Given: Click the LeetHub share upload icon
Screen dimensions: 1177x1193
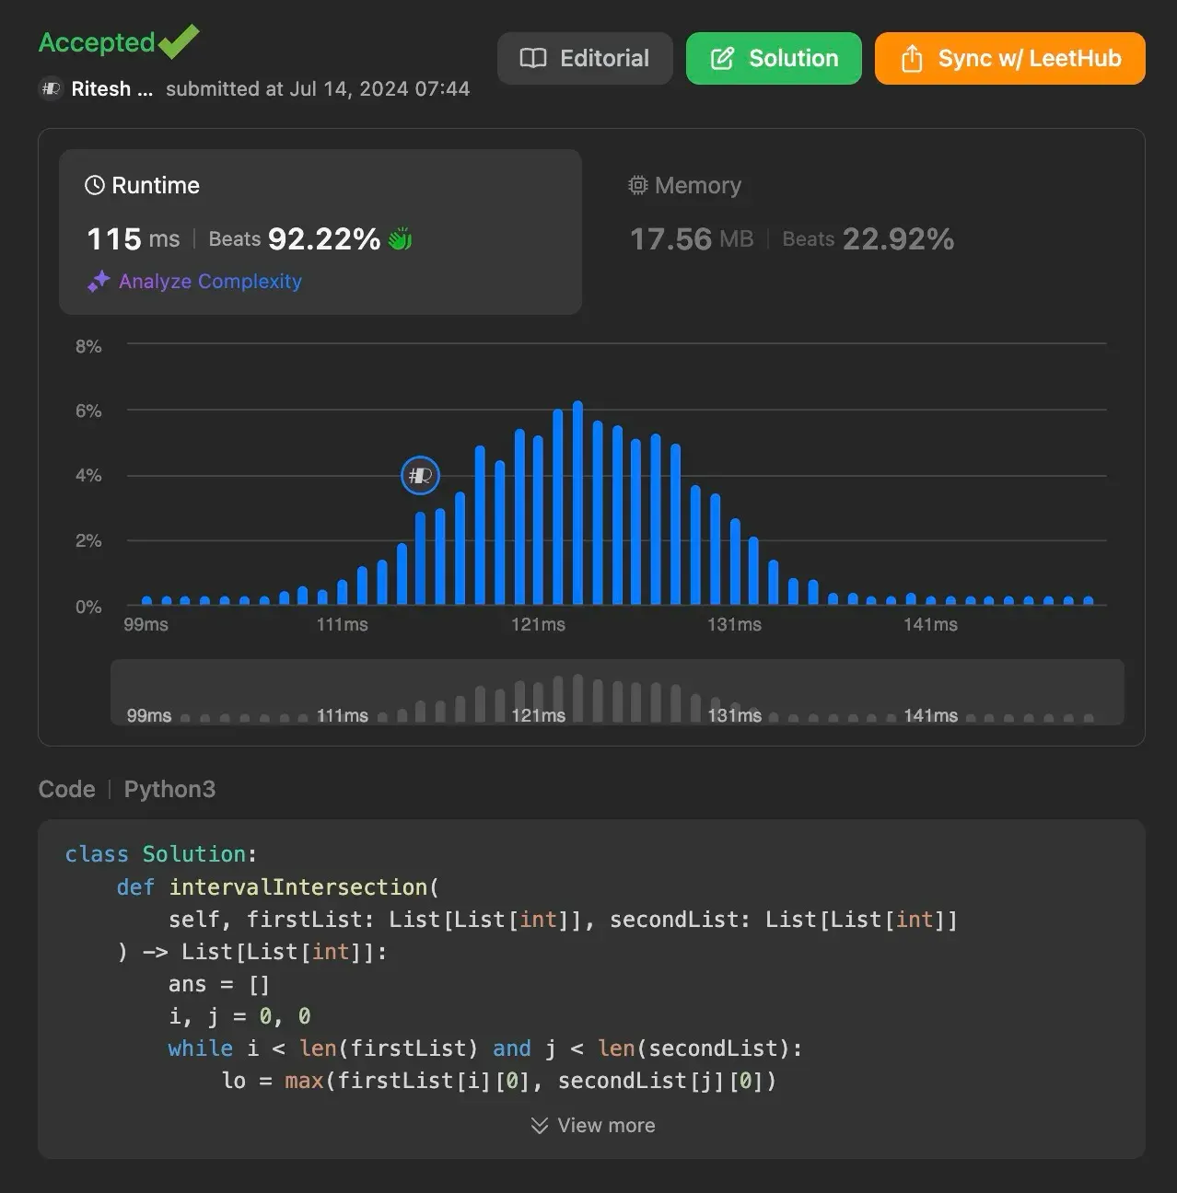Looking at the screenshot, I should click(x=912, y=58).
